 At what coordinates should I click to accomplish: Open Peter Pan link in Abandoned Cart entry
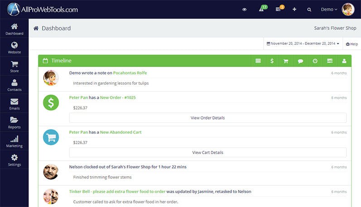click(x=78, y=132)
